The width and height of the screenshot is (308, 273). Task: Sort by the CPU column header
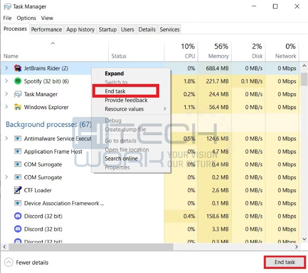pyautogui.click(x=181, y=51)
